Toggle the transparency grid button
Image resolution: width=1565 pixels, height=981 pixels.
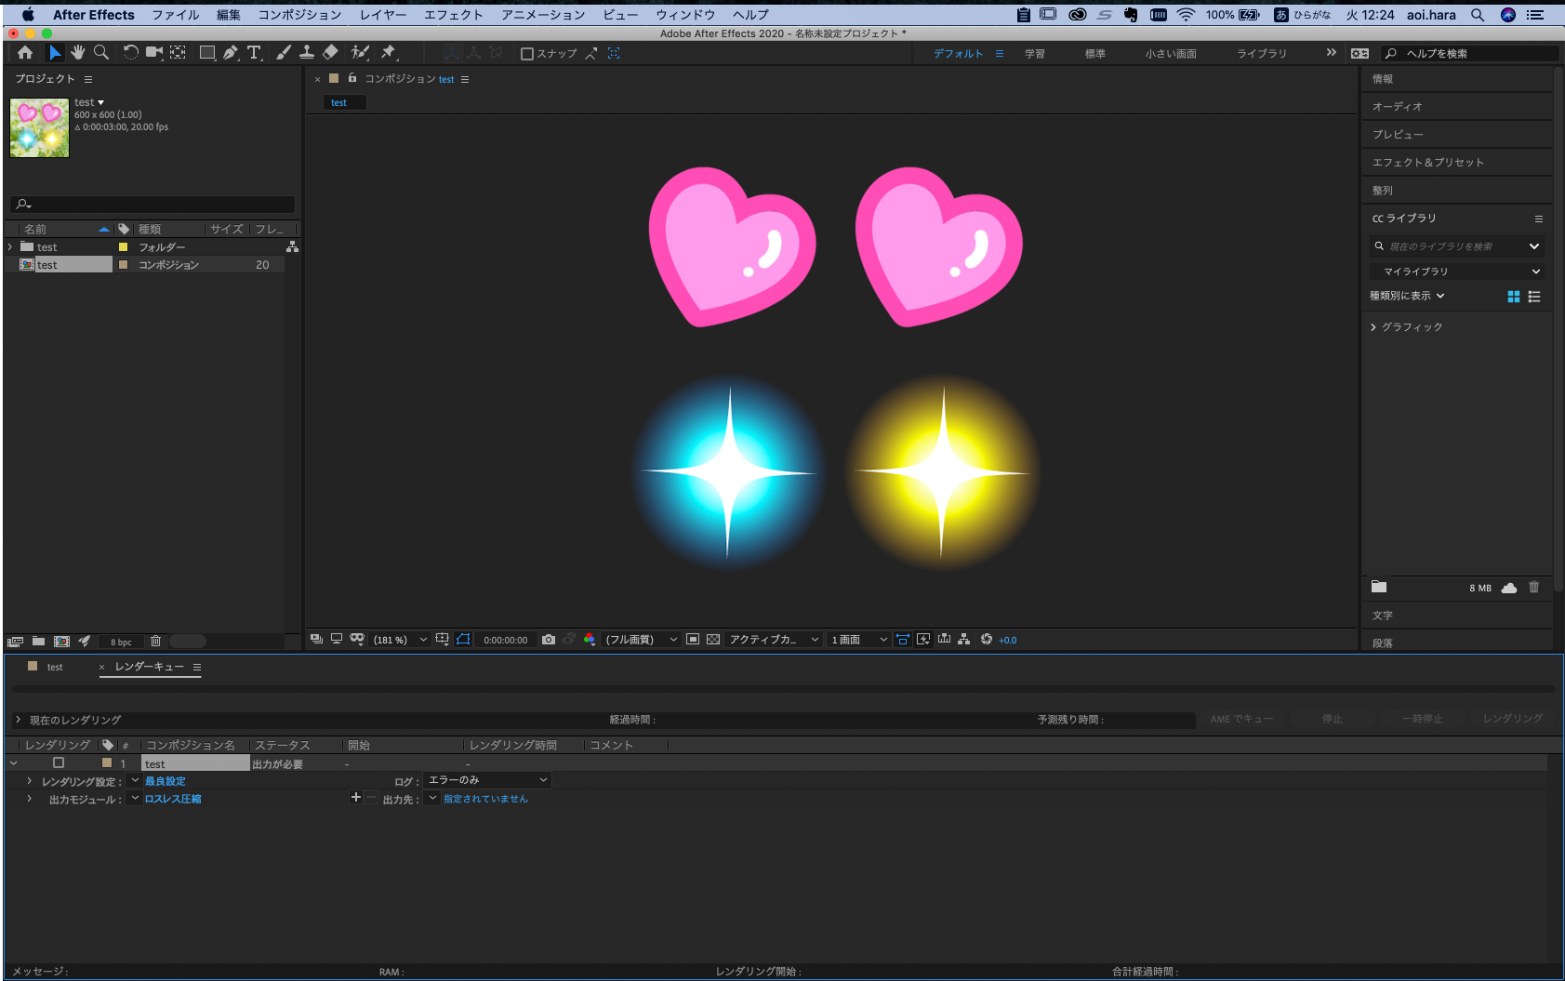point(713,640)
